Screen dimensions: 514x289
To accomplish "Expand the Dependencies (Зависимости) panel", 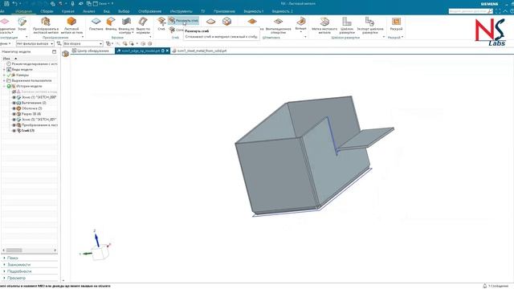I will [19, 264].
